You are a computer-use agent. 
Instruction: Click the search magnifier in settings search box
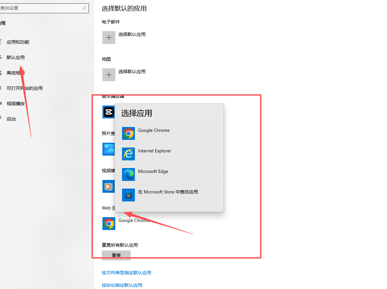84,8
